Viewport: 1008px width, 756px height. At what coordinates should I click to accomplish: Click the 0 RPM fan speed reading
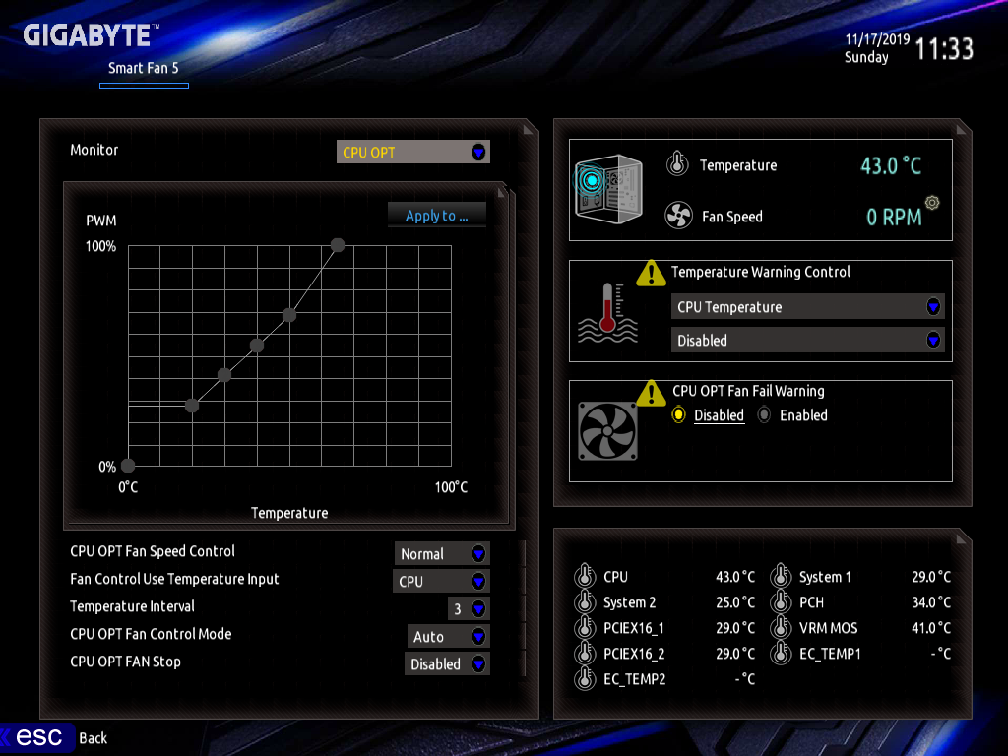pos(894,218)
